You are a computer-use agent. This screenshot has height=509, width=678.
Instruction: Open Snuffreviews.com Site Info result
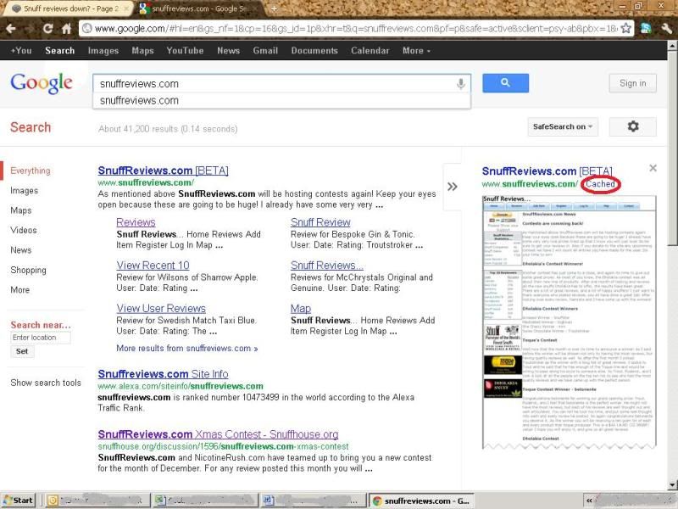tap(163, 373)
